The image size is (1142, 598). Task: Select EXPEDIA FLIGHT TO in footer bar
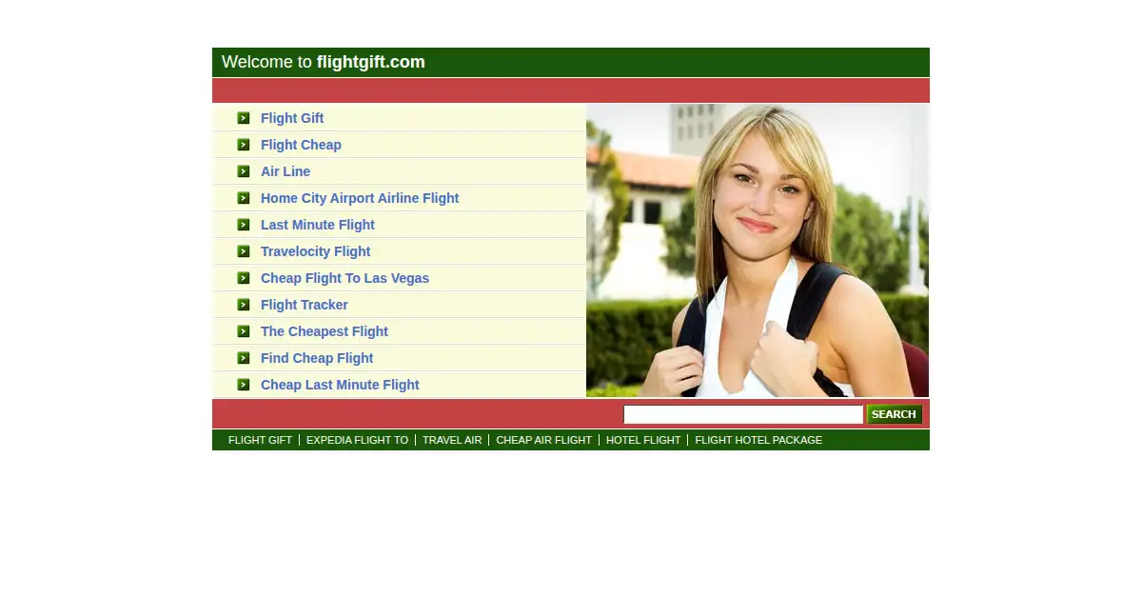pyautogui.click(x=357, y=440)
